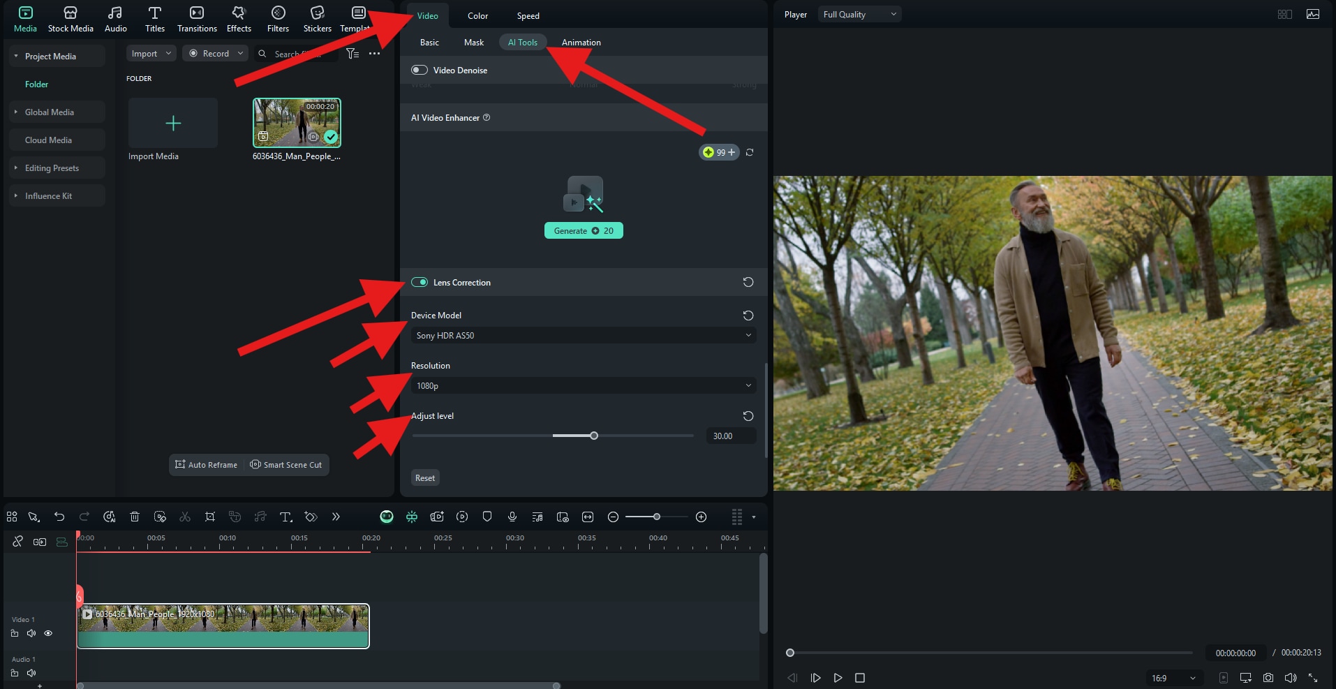Click Smart Scene Cut button
Image resolution: width=1336 pixels, height=689 pixels.
[x=286, y=464]
